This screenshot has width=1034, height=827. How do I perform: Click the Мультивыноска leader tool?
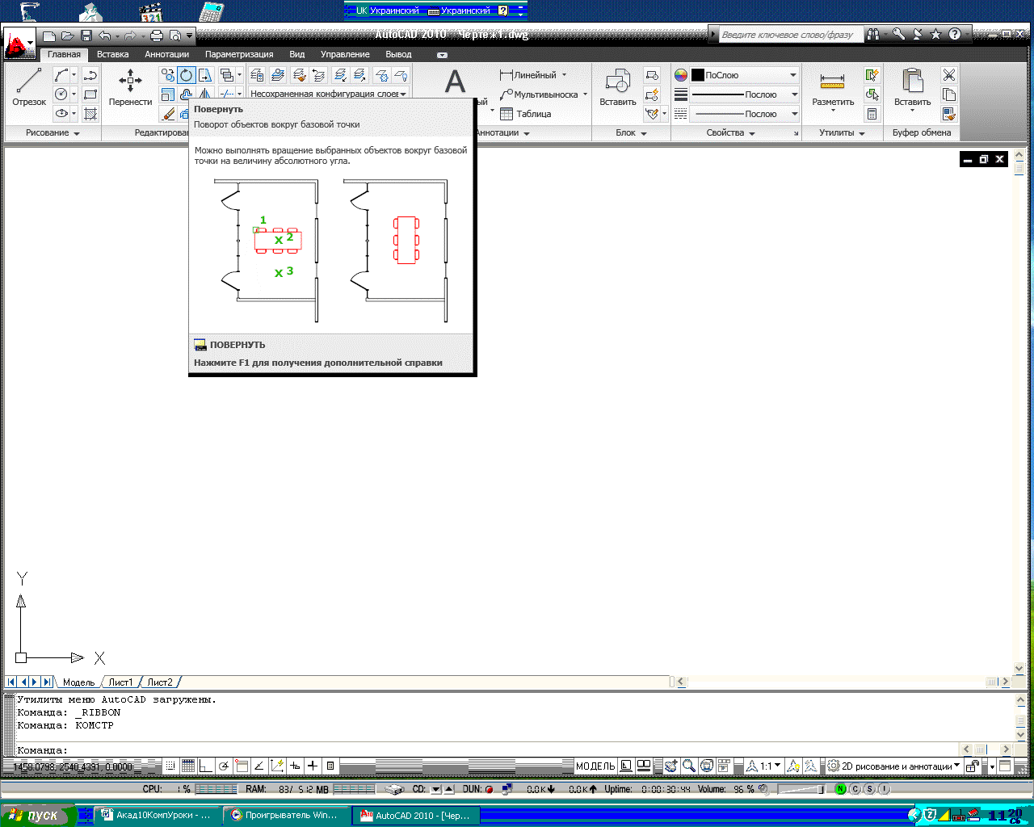coord(539,94)
